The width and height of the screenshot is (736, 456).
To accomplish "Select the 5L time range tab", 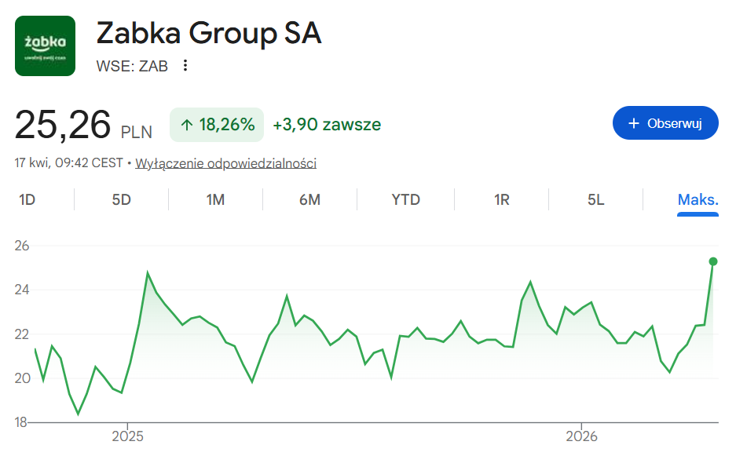I will (596, 199).
